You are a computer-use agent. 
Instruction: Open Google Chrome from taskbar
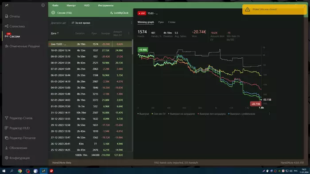(x=20, y=171)
